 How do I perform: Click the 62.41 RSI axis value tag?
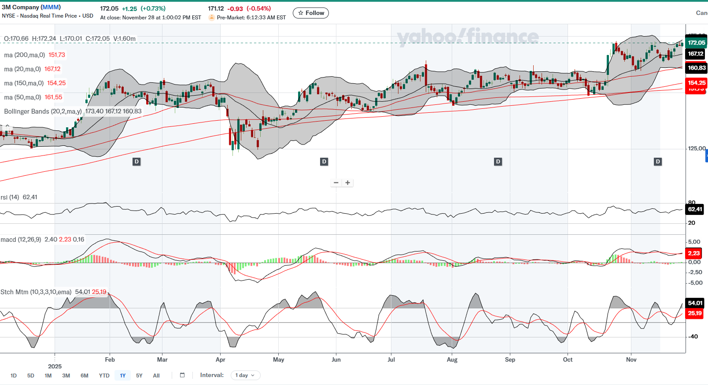(x=695, y=209)
